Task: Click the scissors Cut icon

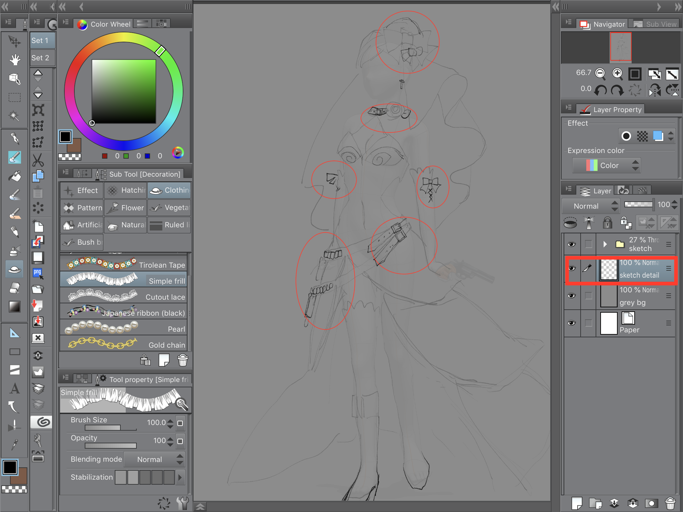Action: pos(38,160)
